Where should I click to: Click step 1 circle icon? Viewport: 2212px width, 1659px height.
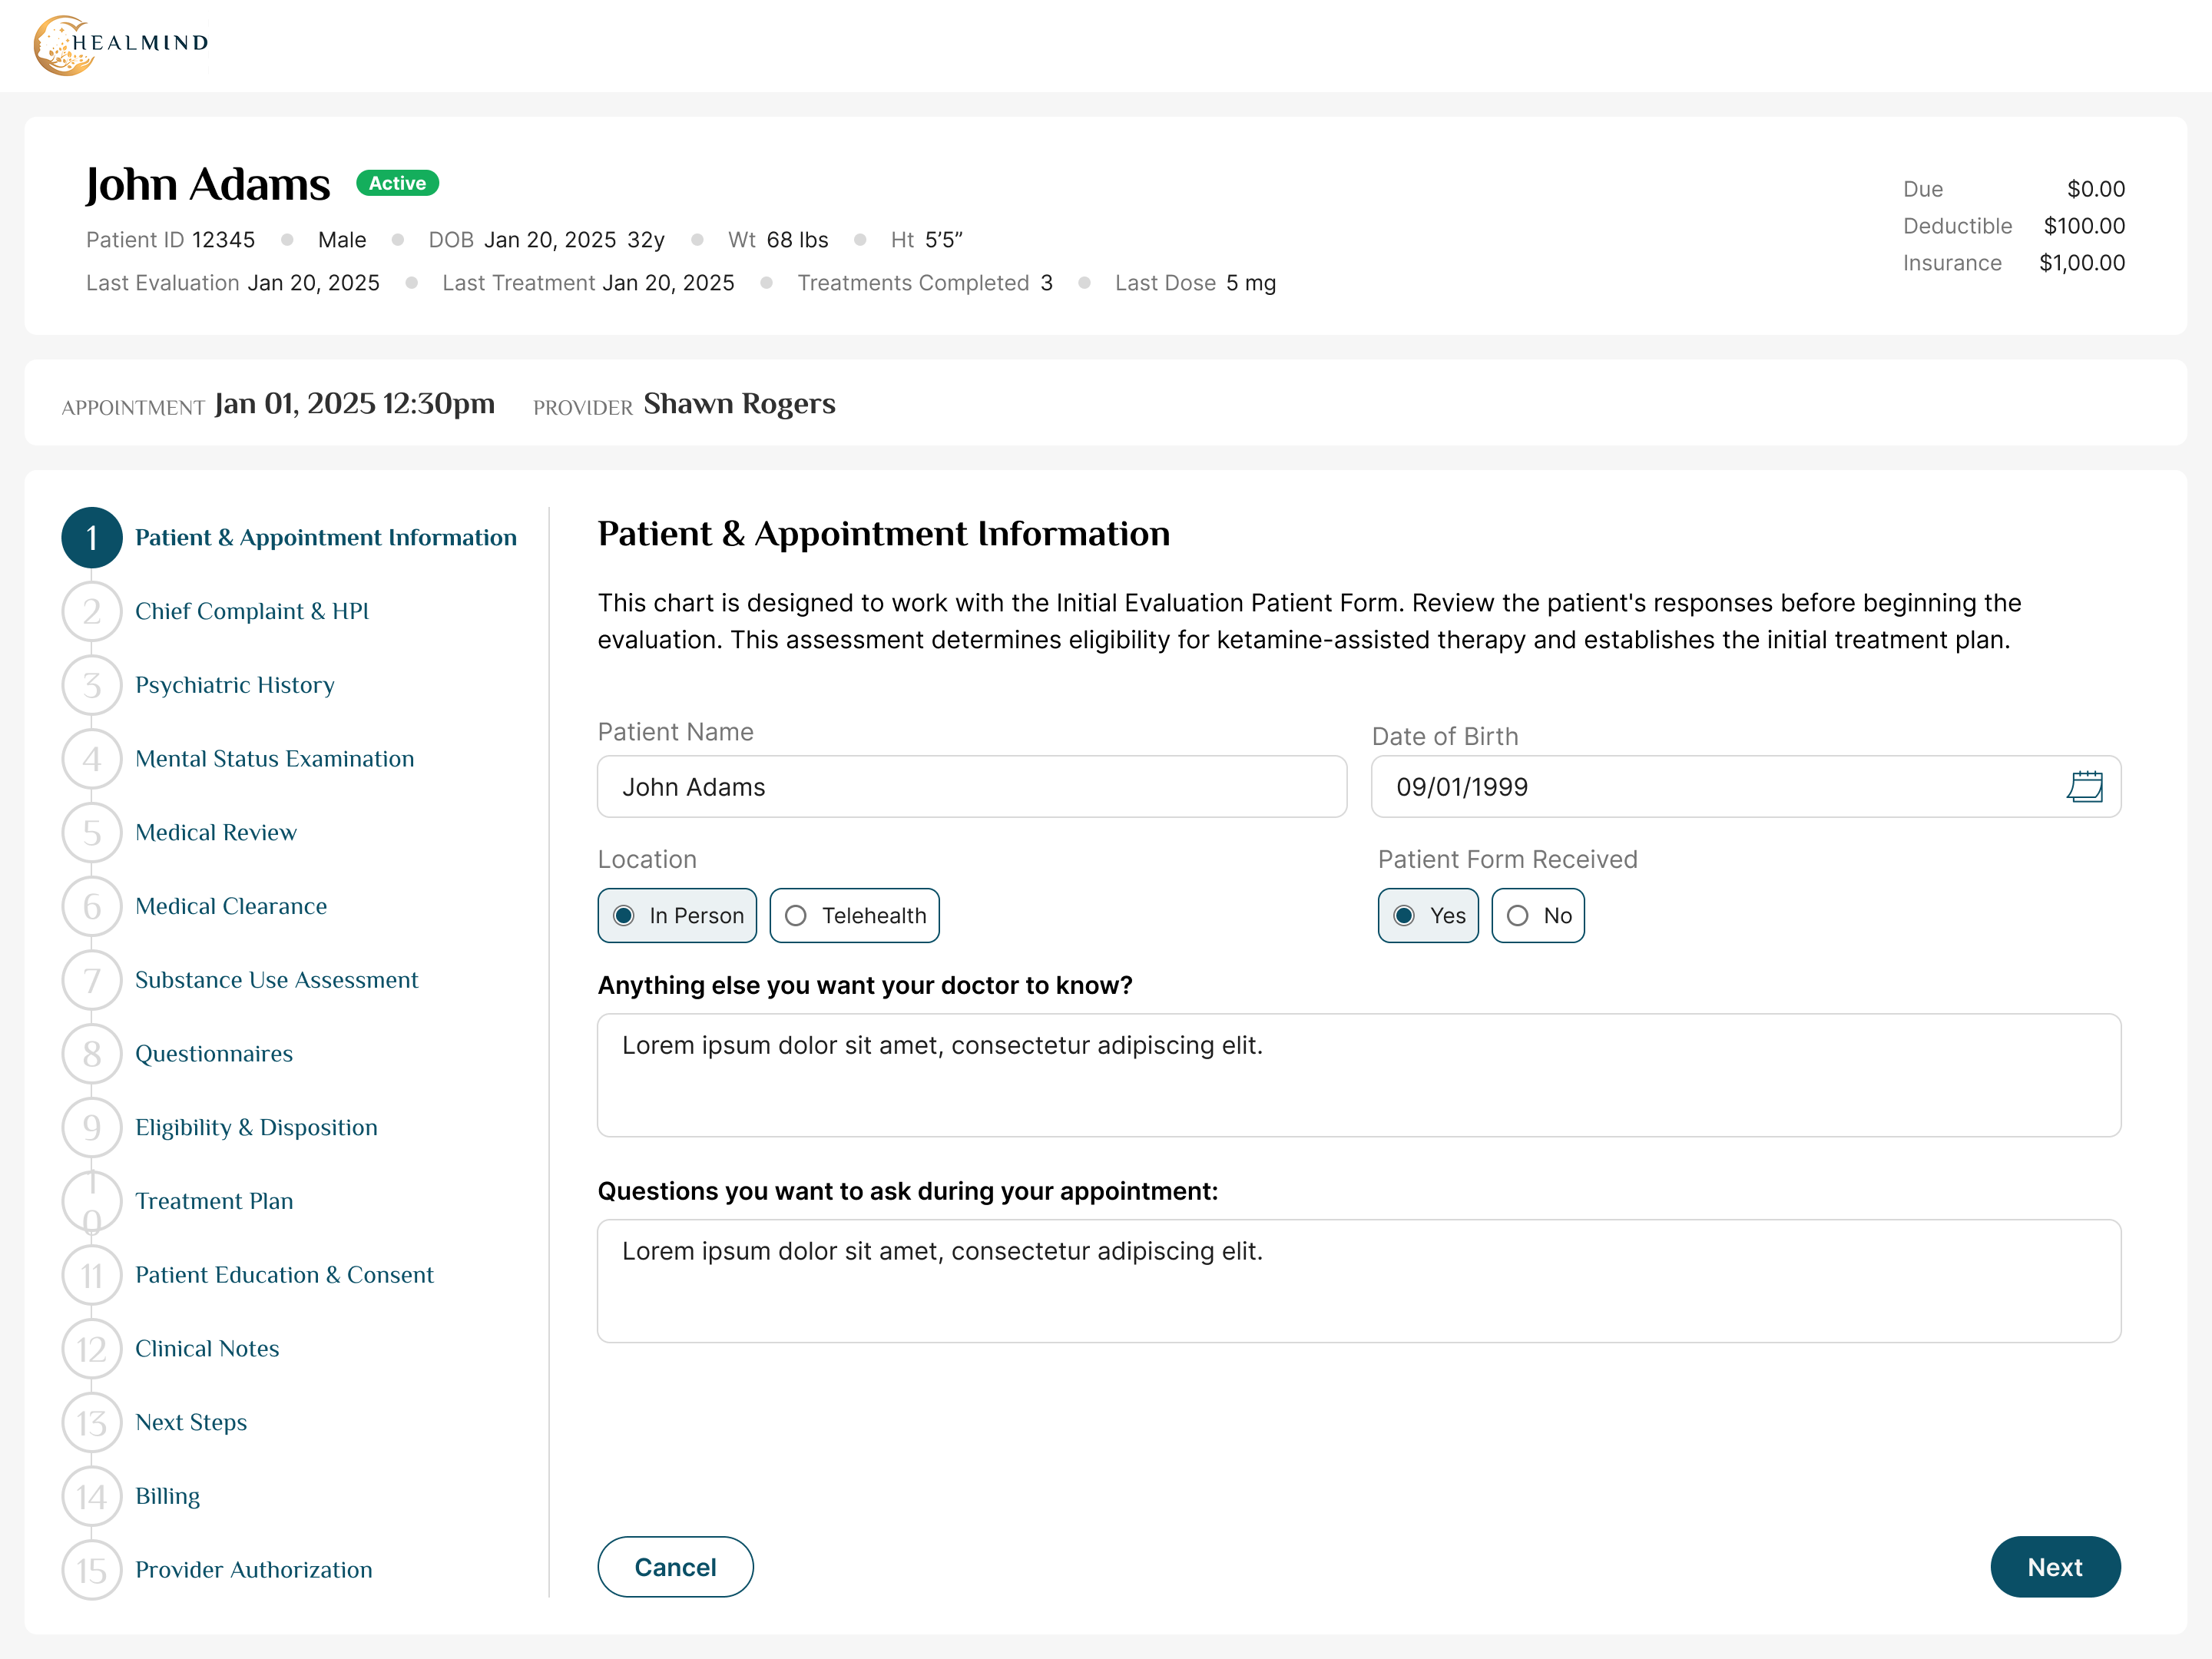point(92,538)
